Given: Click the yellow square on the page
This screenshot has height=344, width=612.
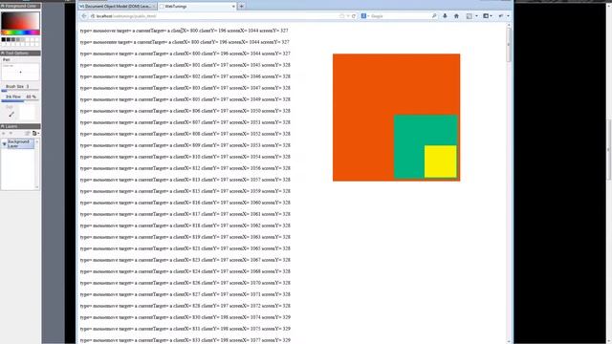Looking at the screenshot, I should [x=440, y=161].
